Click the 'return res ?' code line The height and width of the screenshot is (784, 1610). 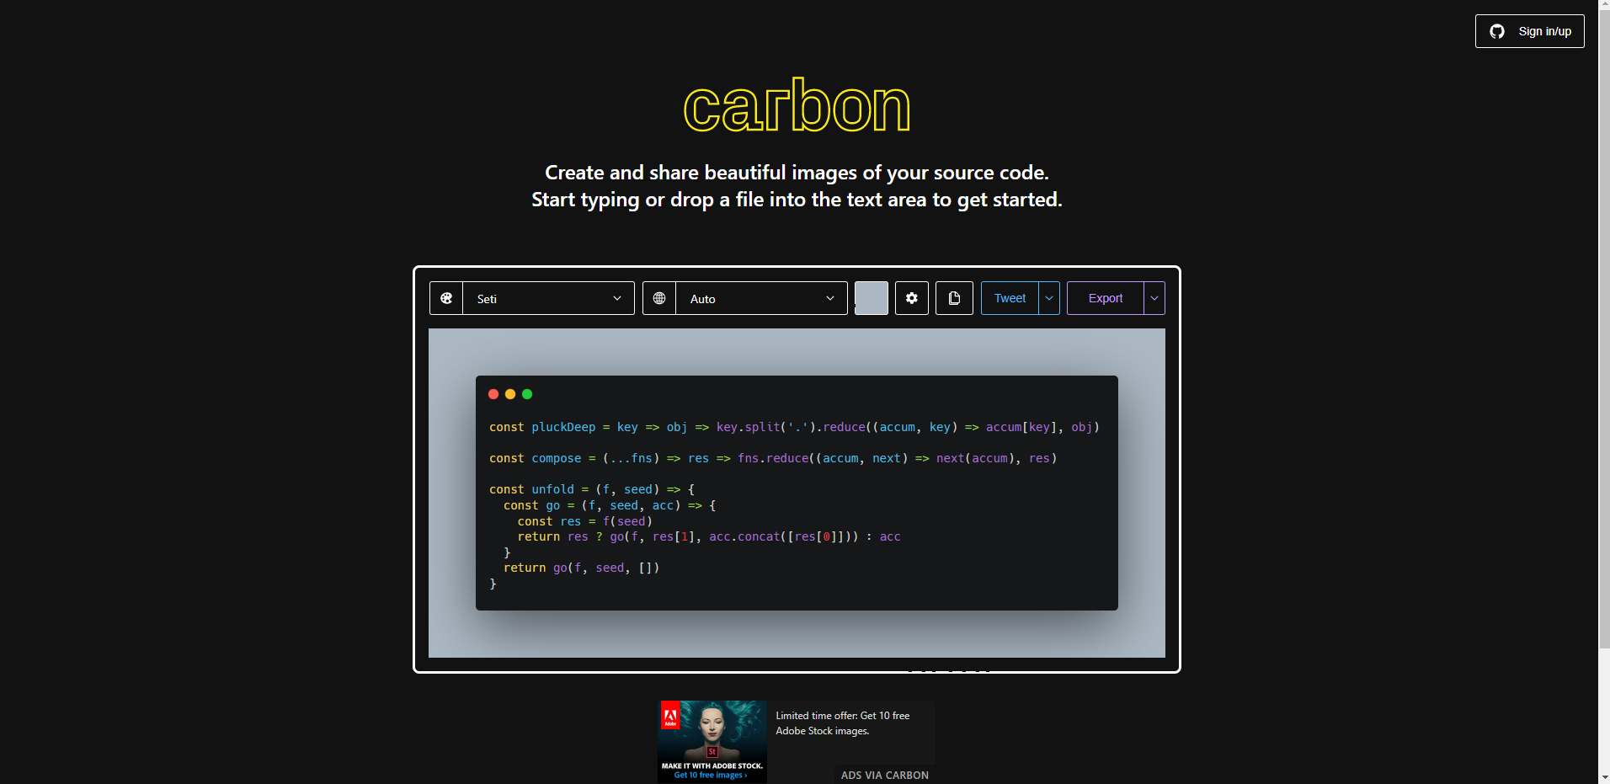point(709,536)
